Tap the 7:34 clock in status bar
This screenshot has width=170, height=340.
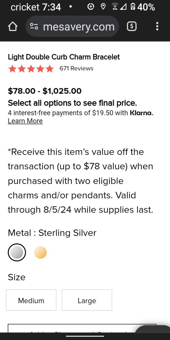click(51, 7)
